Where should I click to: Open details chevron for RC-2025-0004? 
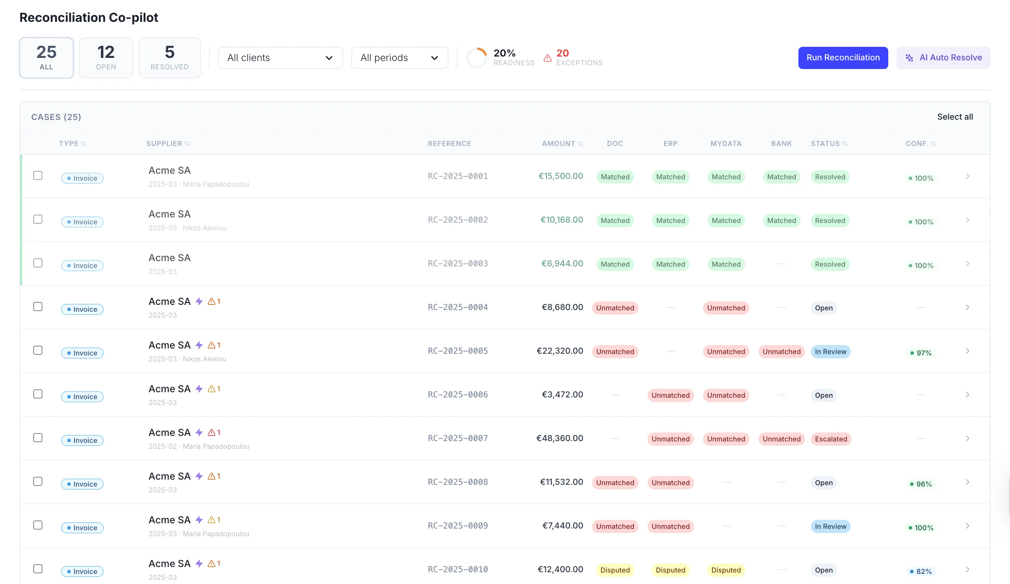tap(967, 307)
